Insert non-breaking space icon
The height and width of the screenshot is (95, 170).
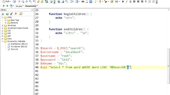click(x=87, y=2)
